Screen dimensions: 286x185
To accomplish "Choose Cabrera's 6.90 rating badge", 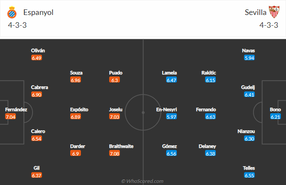I will (36, 94).
